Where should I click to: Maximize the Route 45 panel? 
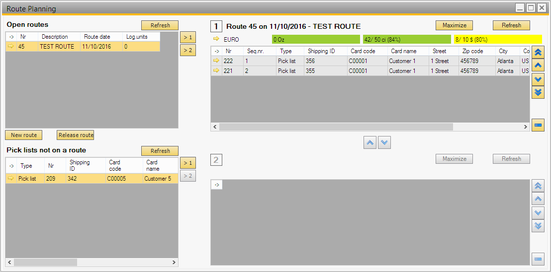pos(454,25)
